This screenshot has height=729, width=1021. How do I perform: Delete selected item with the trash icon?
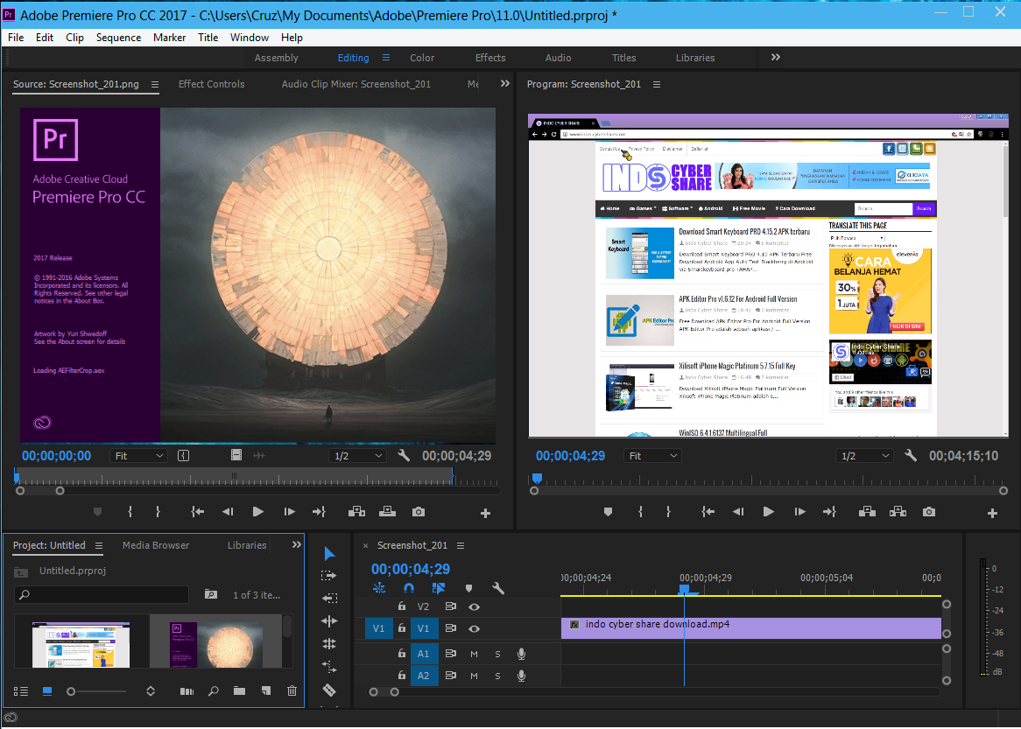point(292,691)
